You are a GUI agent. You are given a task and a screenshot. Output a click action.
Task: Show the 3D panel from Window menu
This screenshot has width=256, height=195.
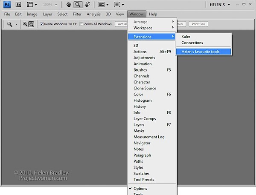pyautogui.click(x=152, y=46)
